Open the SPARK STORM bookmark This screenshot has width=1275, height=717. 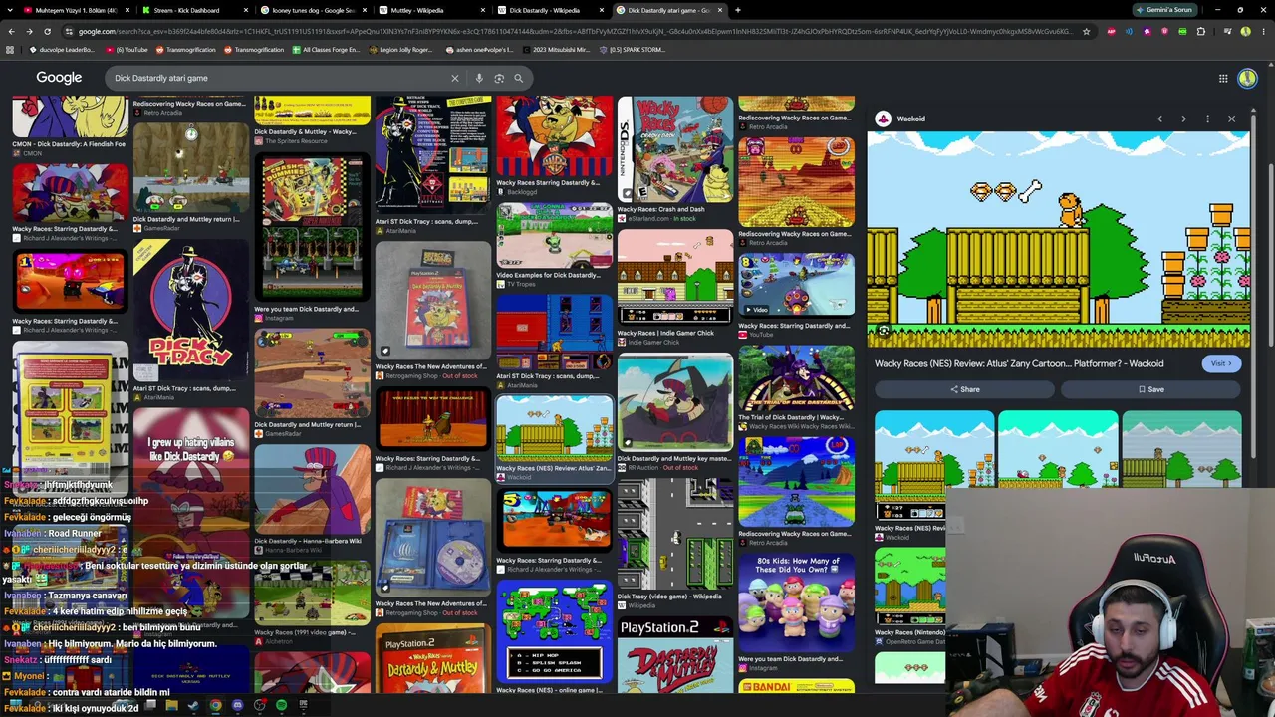632,50
